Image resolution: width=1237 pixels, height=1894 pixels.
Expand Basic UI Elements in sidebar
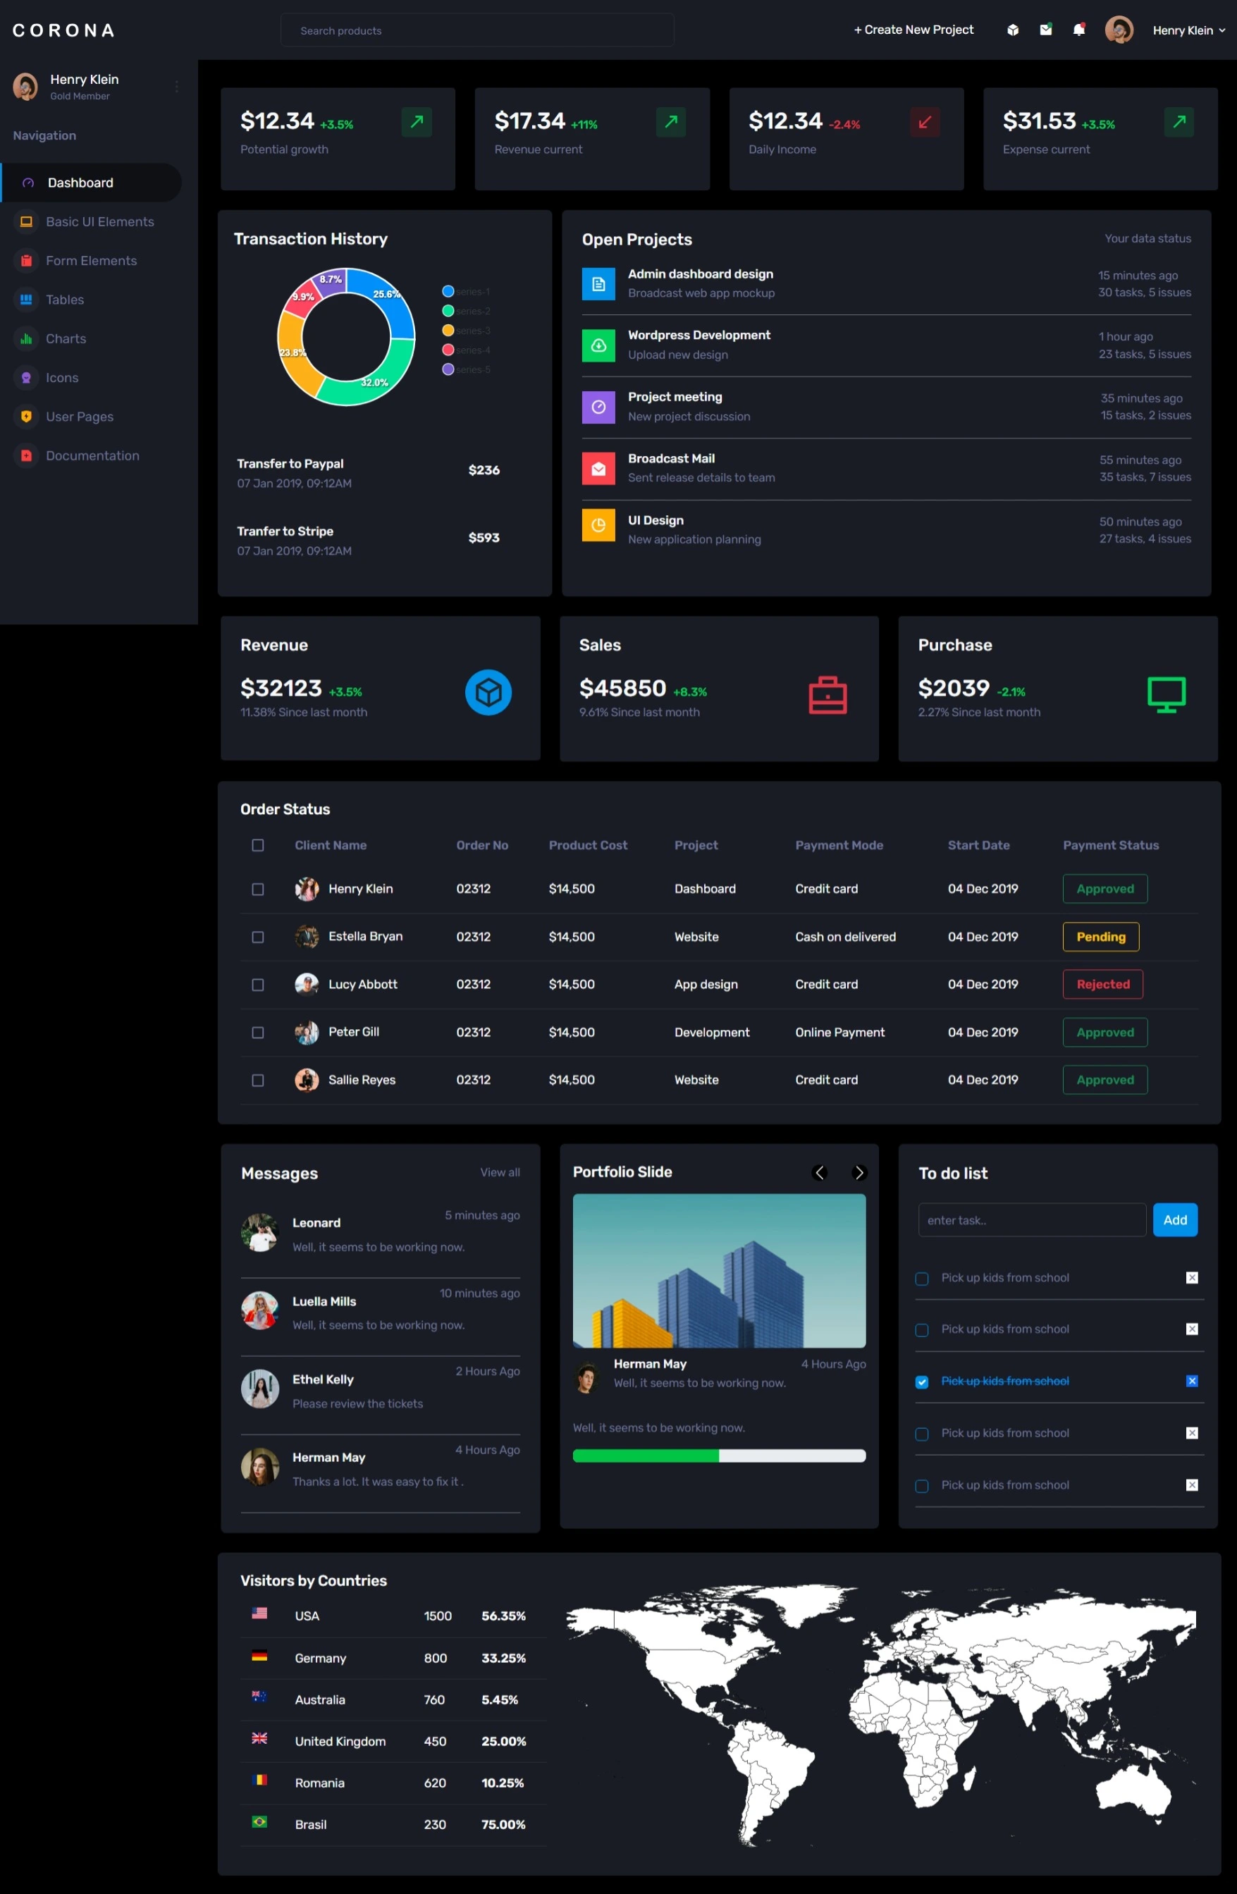click(99, 222)
